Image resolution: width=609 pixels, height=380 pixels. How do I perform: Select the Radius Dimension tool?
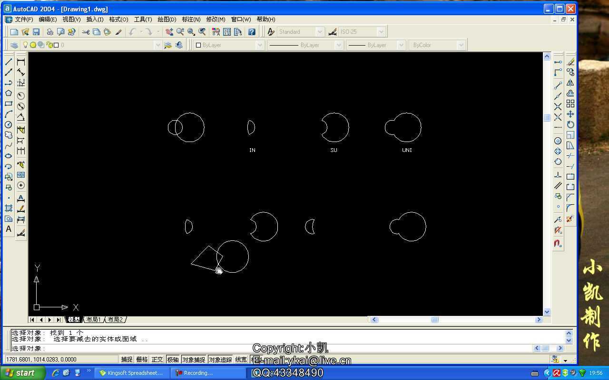[21, 96]
